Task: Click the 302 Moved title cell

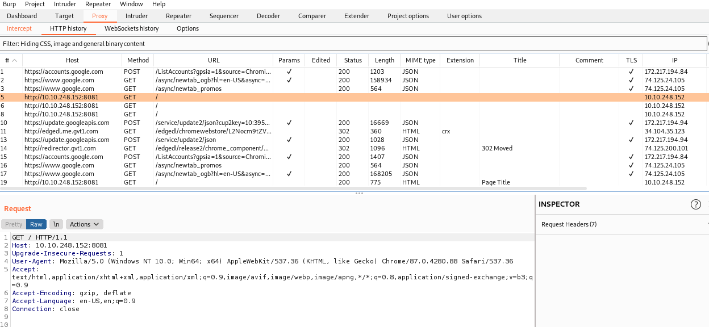Action: [x=497, y=148]
